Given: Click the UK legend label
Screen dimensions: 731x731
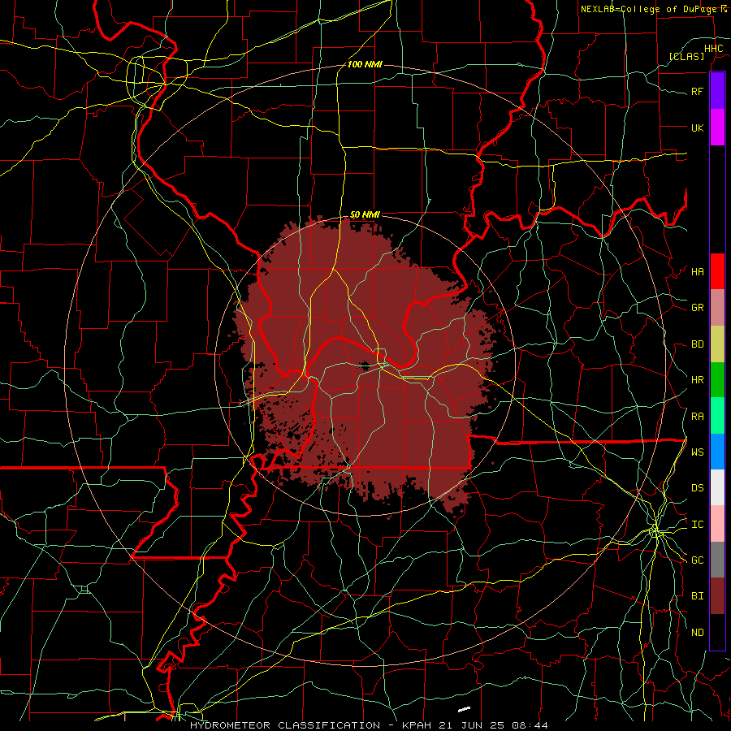Looking at the screenshot, I should point(697,128).
